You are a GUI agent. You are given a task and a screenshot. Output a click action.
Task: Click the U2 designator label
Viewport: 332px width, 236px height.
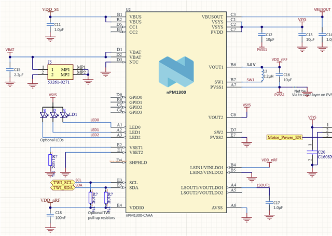[128, 9]
